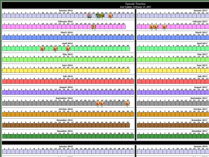This screenshot has height=157, width=209.
Task: Click the Episode Timeline page title
Action: click(x=135, y=4)
